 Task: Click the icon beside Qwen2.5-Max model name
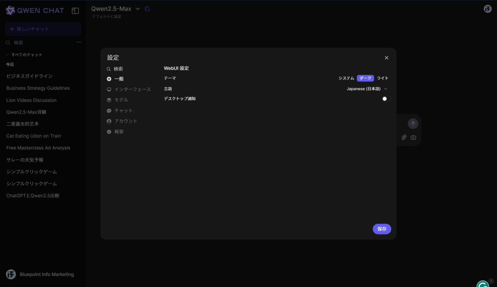pos(147,9)
